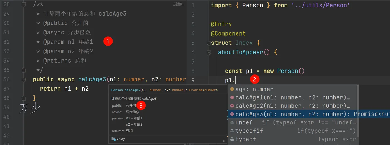Click '@param n2 年龄2' comment line
The height and width of the screenshot is (145, 390).
pyautogui.click(x=68, y=51)
